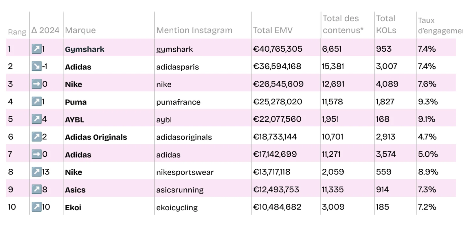463x225 pixels.
Task: Click the up-right arrow icon for nikesportswear row
Action: pyautogui.click(x=36, y=172)
